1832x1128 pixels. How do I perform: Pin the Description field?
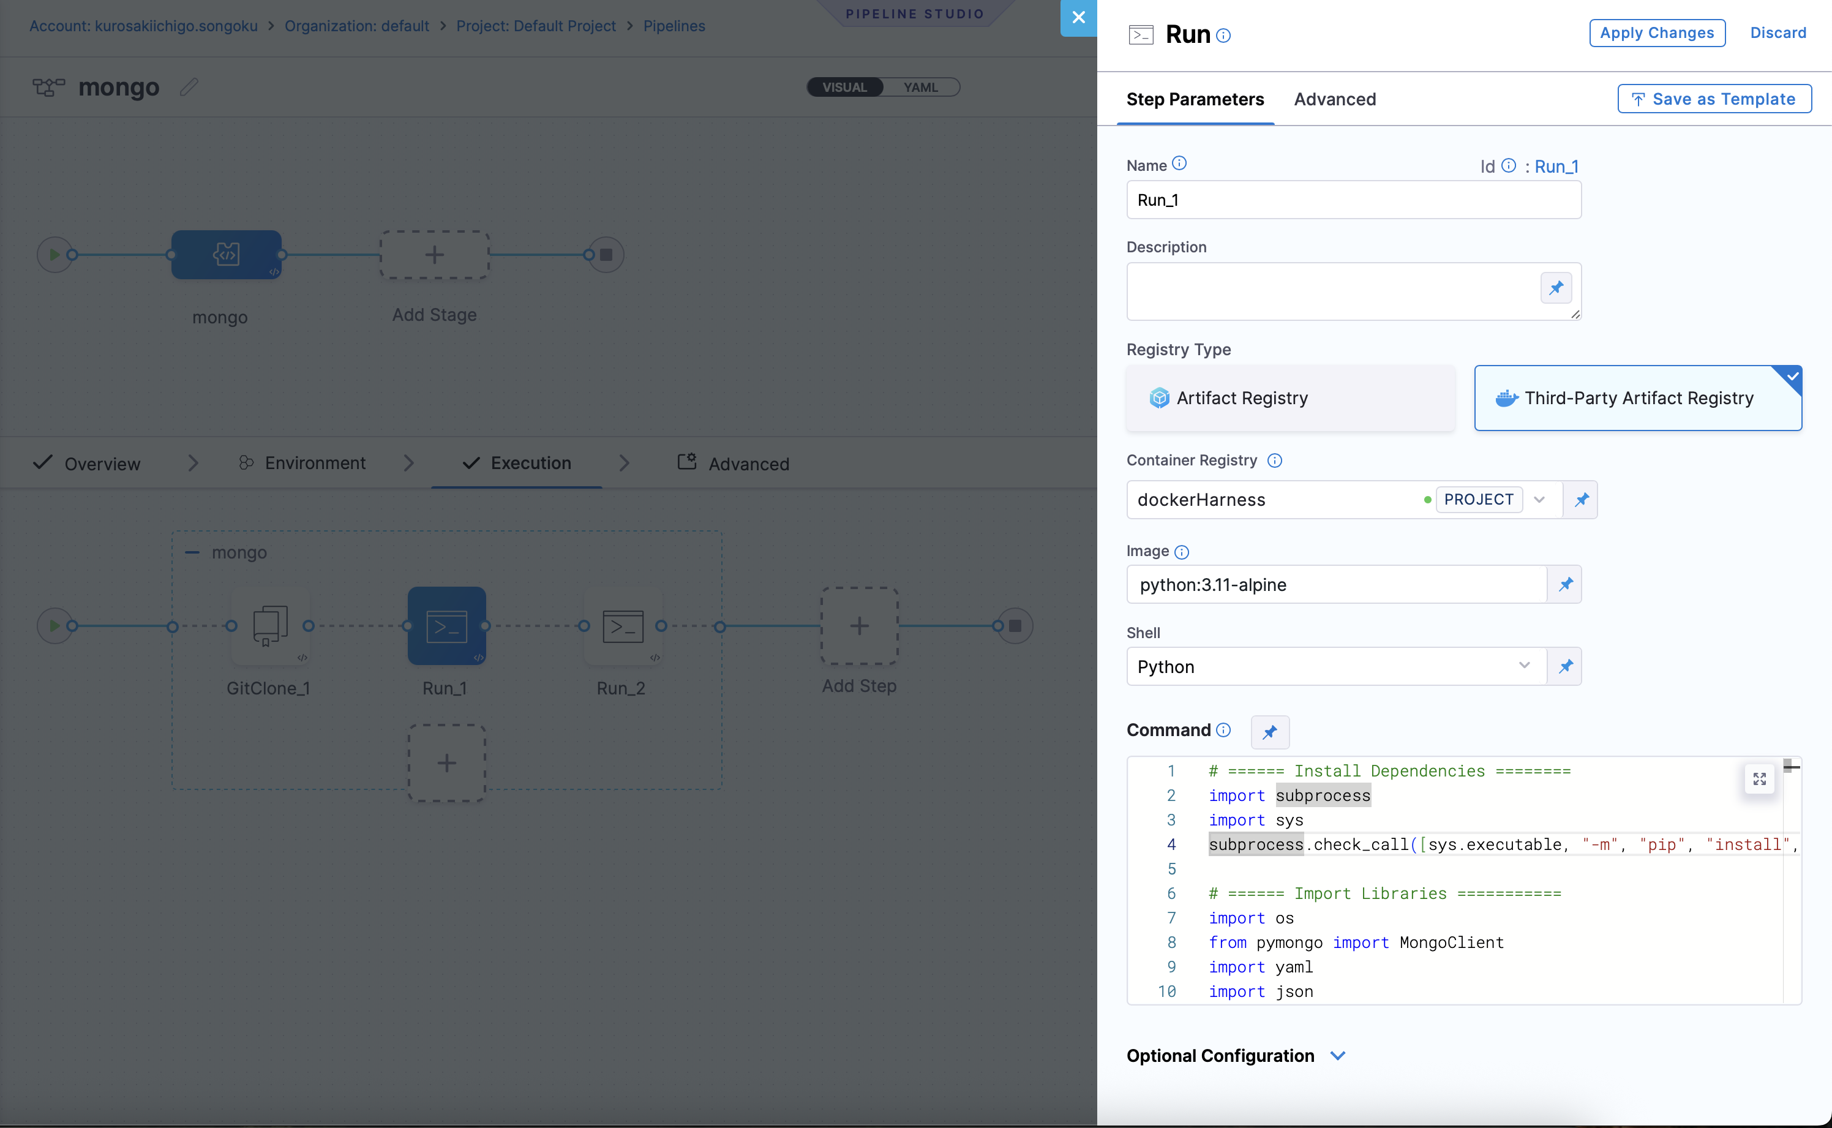click(1556, 288)
